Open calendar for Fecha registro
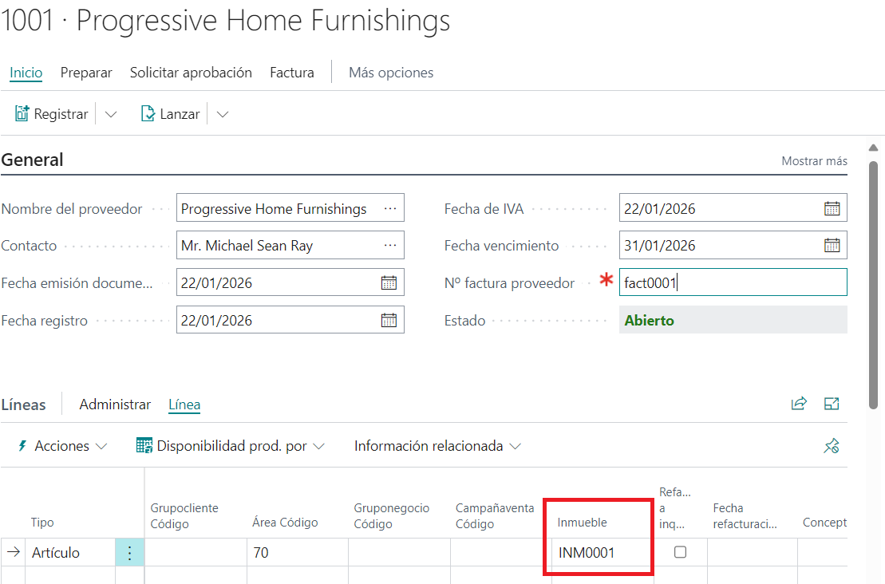This screenshot has height=584, width=885. [389, 321]
